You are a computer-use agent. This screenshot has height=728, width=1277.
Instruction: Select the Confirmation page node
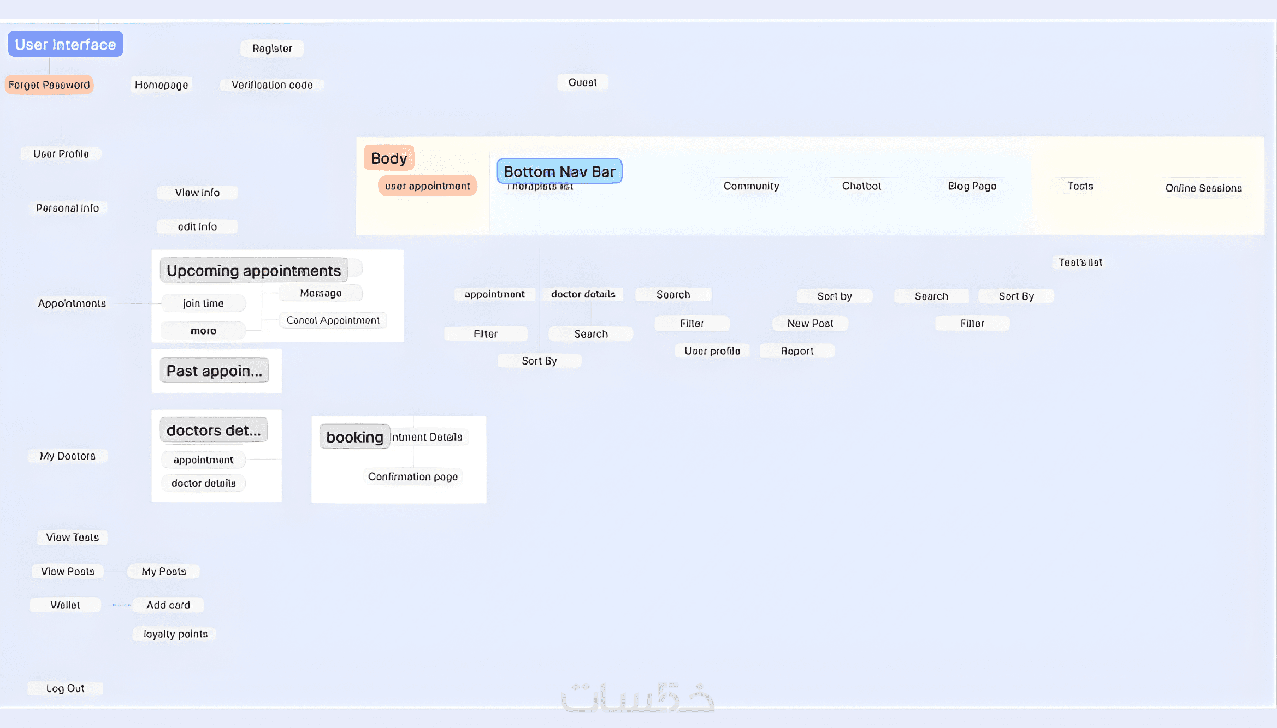pos(412,476)
